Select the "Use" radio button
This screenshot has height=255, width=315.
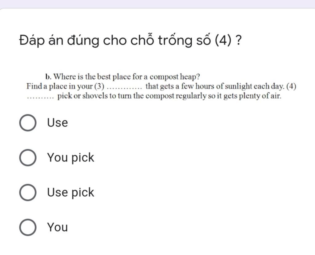28,123
